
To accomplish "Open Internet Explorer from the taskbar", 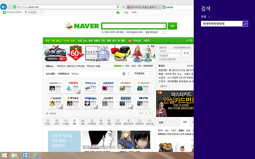I will click(36, 155).
